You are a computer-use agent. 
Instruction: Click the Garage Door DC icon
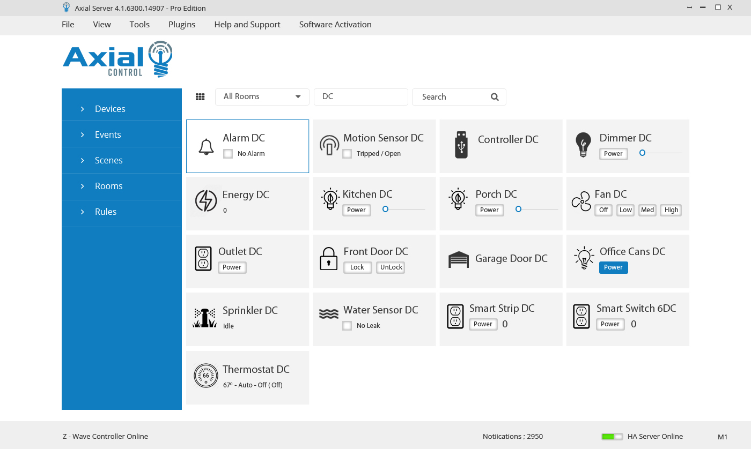[458, 259]
